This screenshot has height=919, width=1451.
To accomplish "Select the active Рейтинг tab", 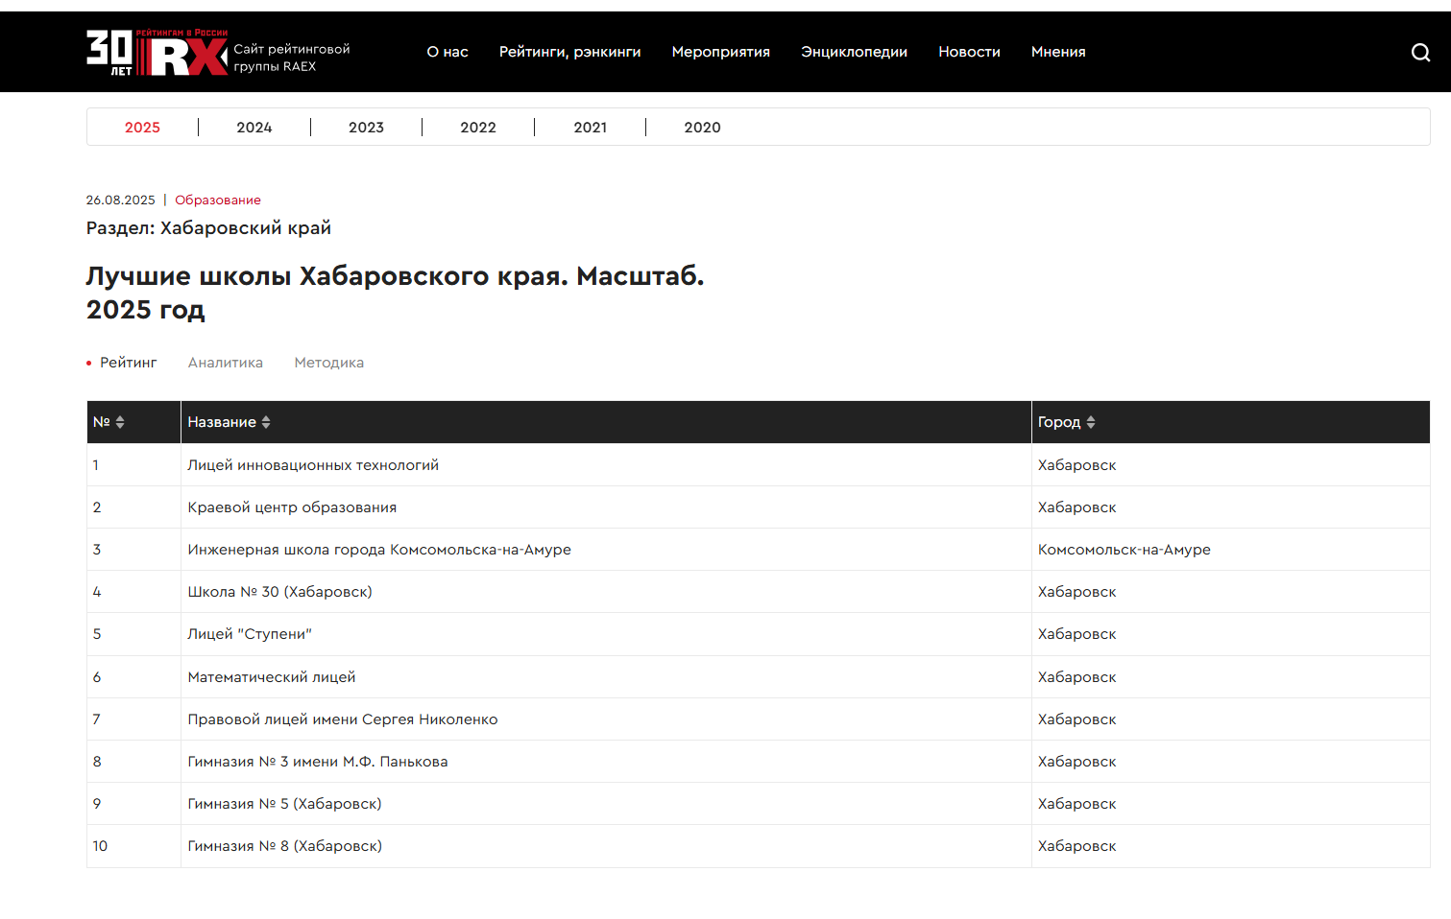I will tap(128, 363).
